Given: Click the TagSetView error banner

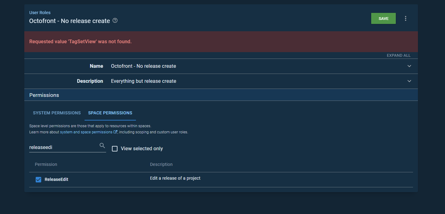Looking at the screenshot, I should click(x=80, y=41).
